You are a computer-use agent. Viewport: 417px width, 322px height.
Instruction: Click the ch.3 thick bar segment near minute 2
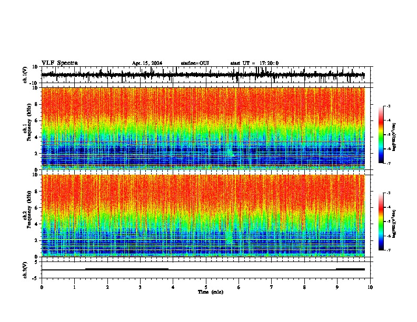pyautogui.click(x=127, y=269)
